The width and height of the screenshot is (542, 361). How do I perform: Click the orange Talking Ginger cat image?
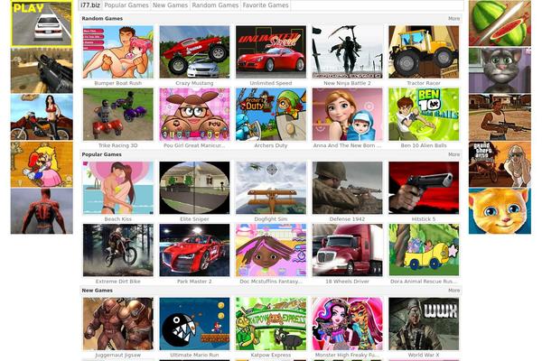[x=500, y=211]
